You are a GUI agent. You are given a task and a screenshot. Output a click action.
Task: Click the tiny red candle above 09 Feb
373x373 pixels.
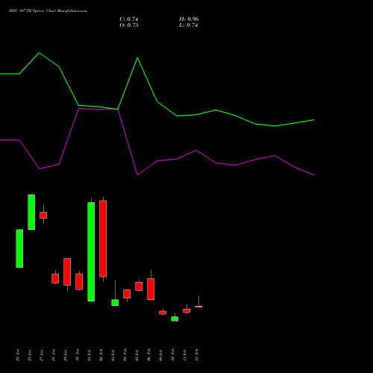pos(163,313)
